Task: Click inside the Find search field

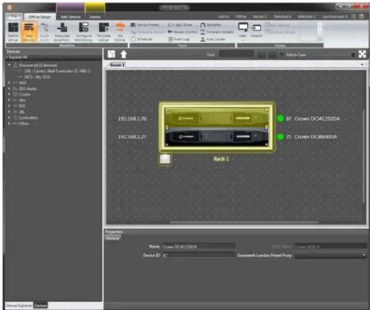Action: 236,54
